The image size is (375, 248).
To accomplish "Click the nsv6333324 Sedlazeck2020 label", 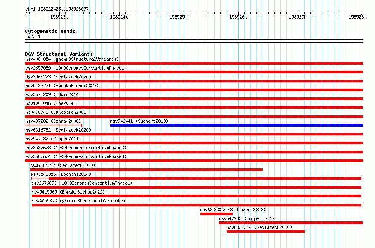I will point(259,227).
